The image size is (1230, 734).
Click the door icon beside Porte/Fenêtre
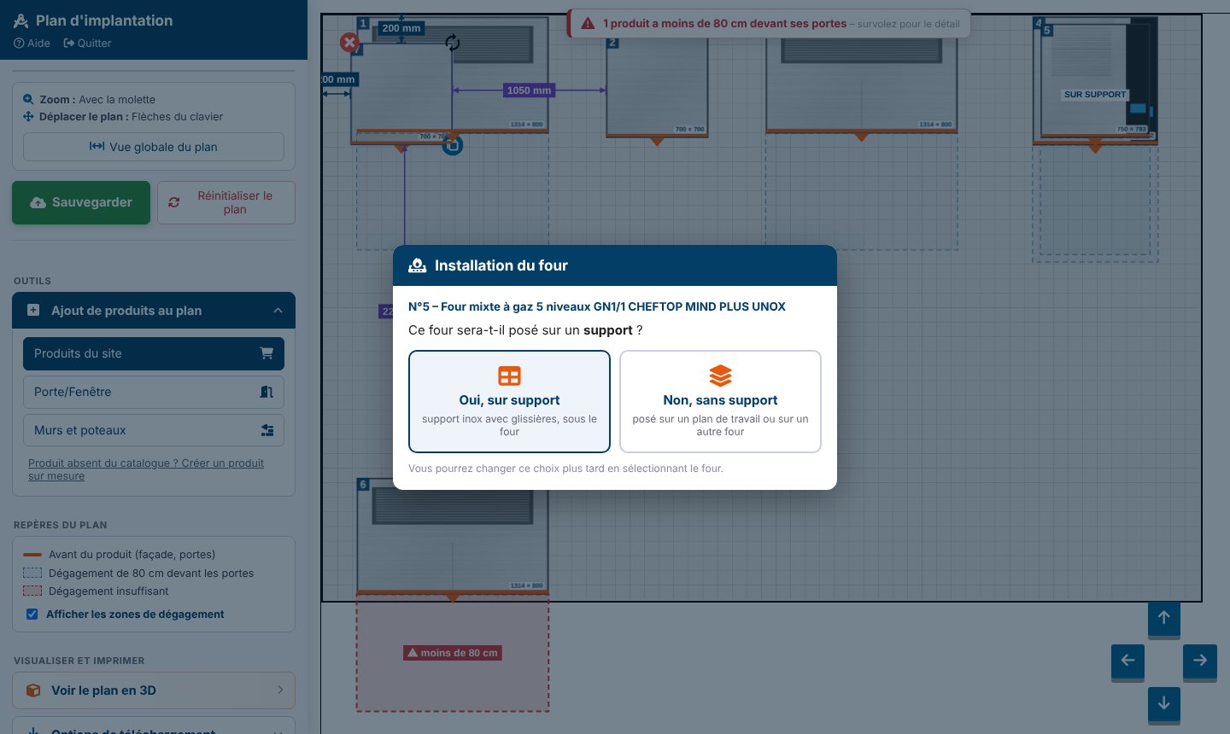coord(266,392)
